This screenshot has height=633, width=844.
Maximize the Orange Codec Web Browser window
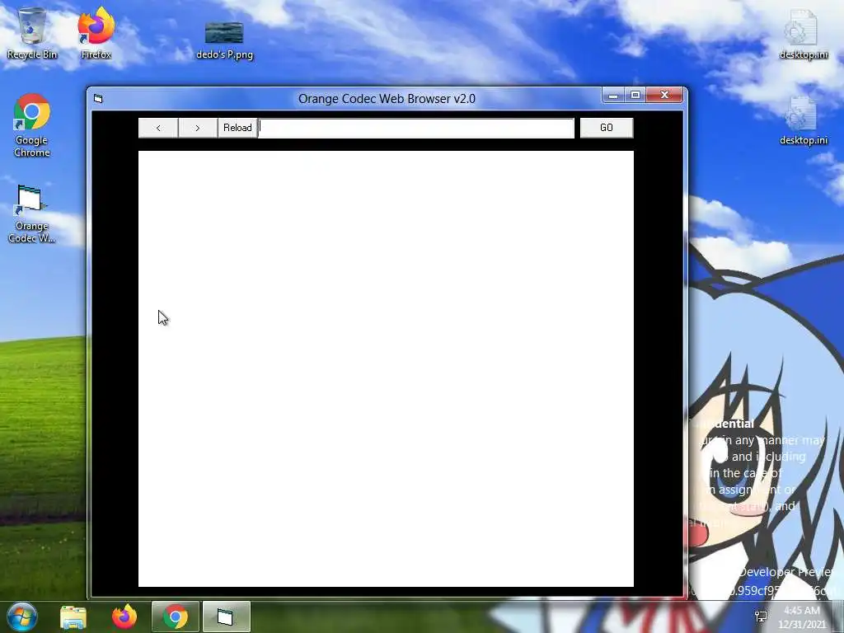pyautogui.click(x=635, y=96)
